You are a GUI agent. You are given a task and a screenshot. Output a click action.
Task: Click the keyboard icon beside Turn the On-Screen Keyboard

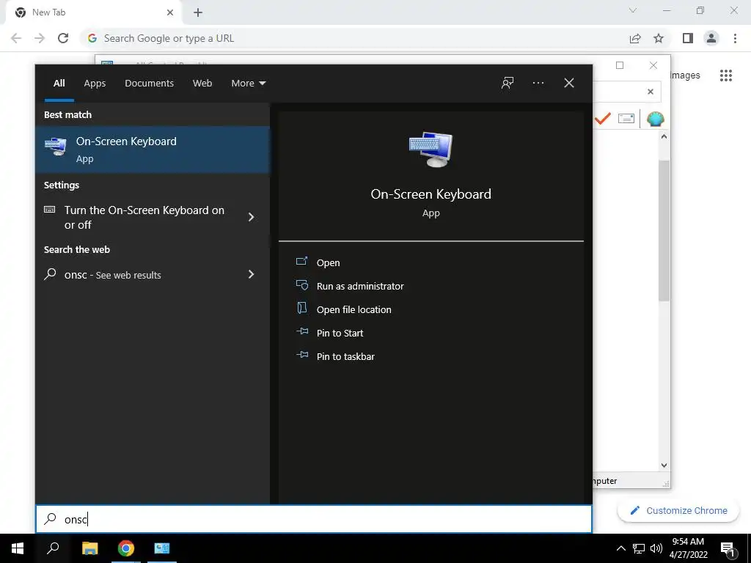coord(49,210)
